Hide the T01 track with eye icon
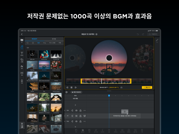This screenshot has width=179, height=134. pyautogui.click(x=76, y=110)
